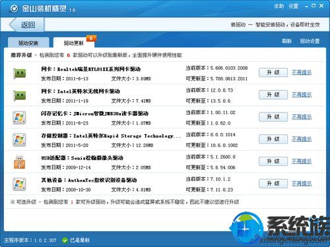
Task: Click the Intel wireless network card icon
Action: click(x=20, y=96)
